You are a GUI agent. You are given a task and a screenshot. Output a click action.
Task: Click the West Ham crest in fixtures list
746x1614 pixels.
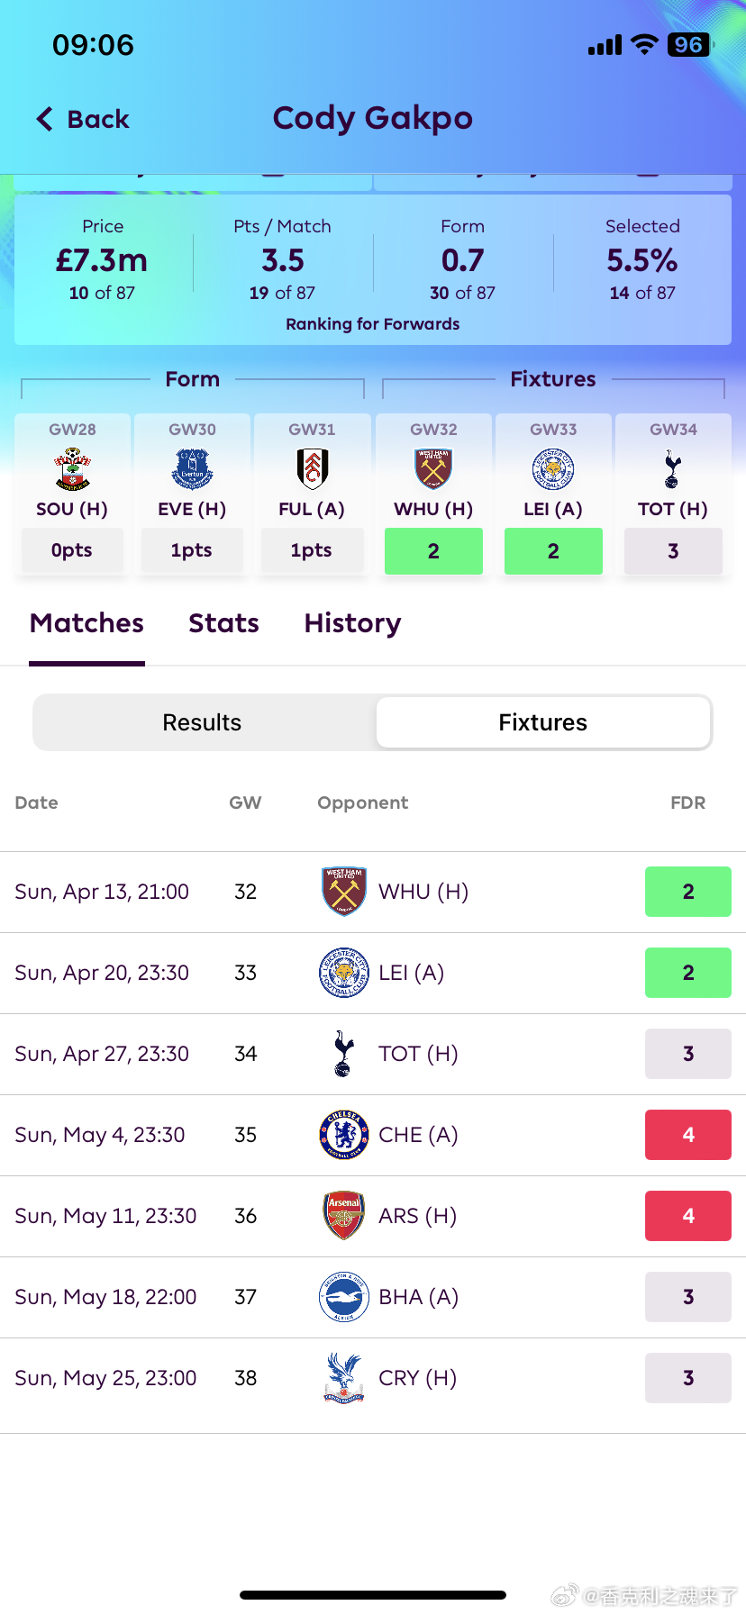point(344,892)
